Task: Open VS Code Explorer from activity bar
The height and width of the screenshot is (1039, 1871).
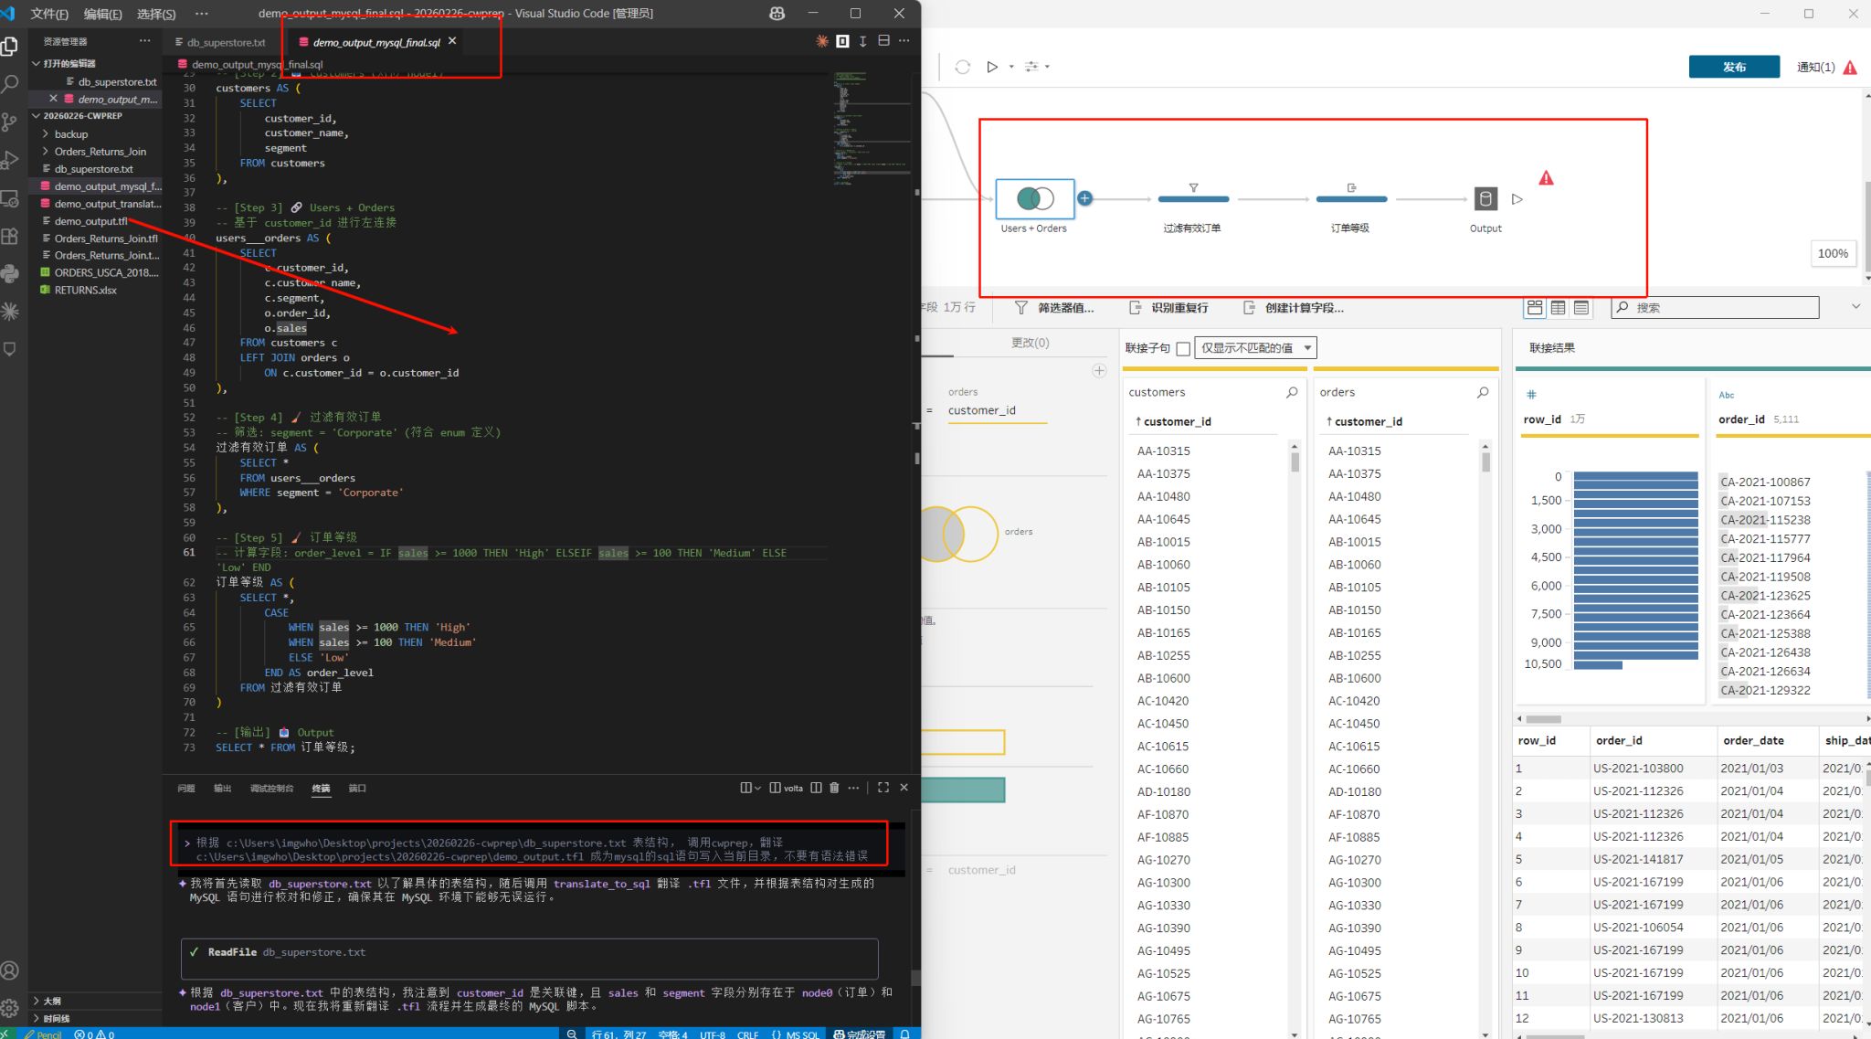Action: [x=10, y=46]
